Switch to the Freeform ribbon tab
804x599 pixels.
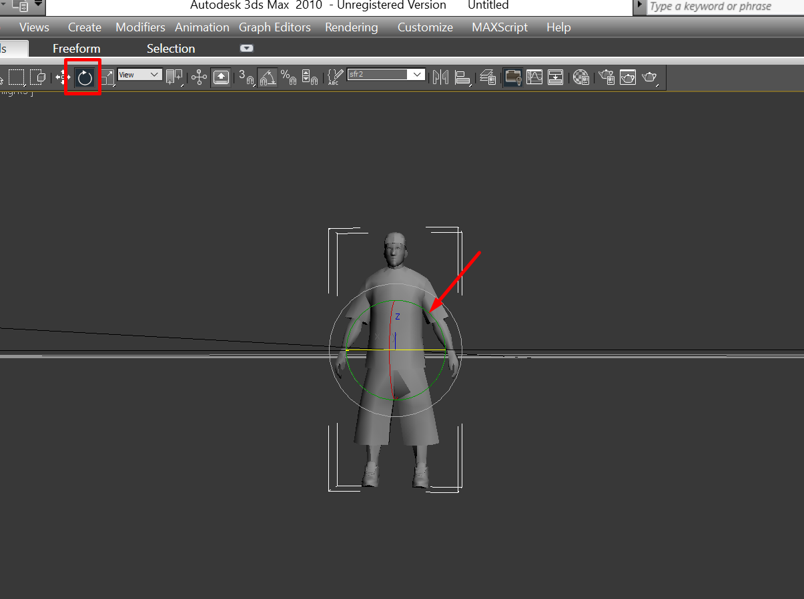coord(77,49)
